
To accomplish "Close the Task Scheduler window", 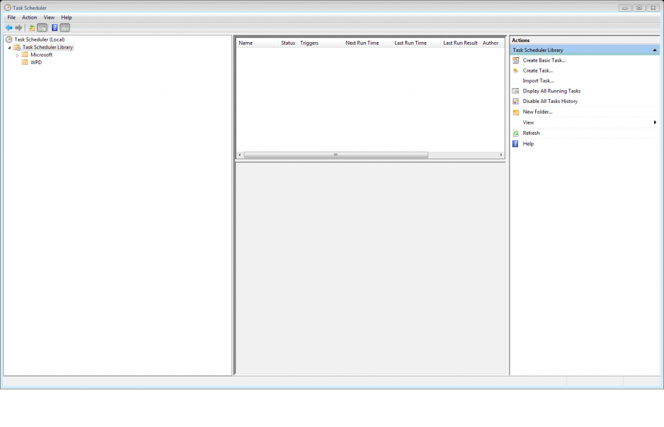I will pyautogui.click(x=654, y=8).
